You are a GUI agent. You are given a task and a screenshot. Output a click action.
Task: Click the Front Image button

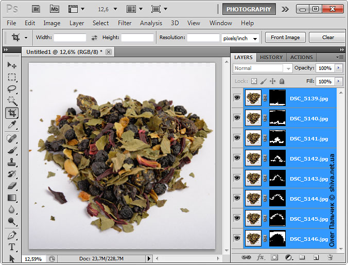pos(285,38)
